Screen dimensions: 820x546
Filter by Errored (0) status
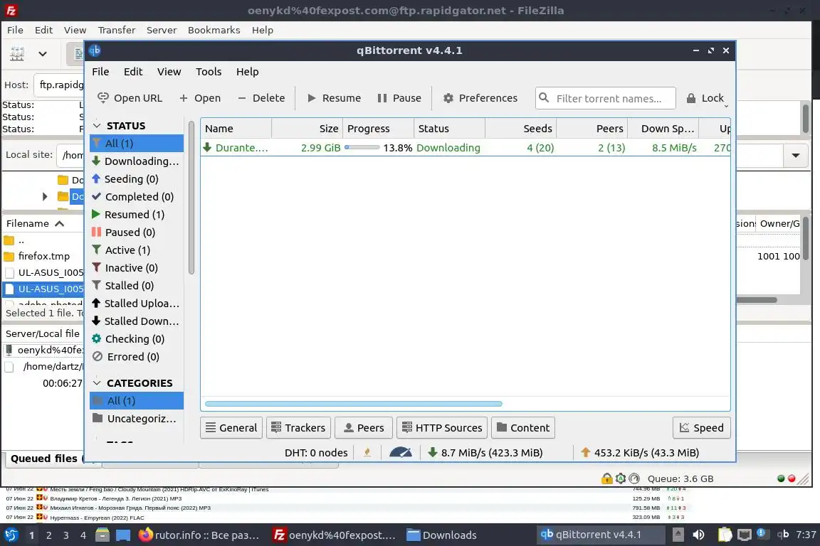pyautogui.click(x=137, y=356)
